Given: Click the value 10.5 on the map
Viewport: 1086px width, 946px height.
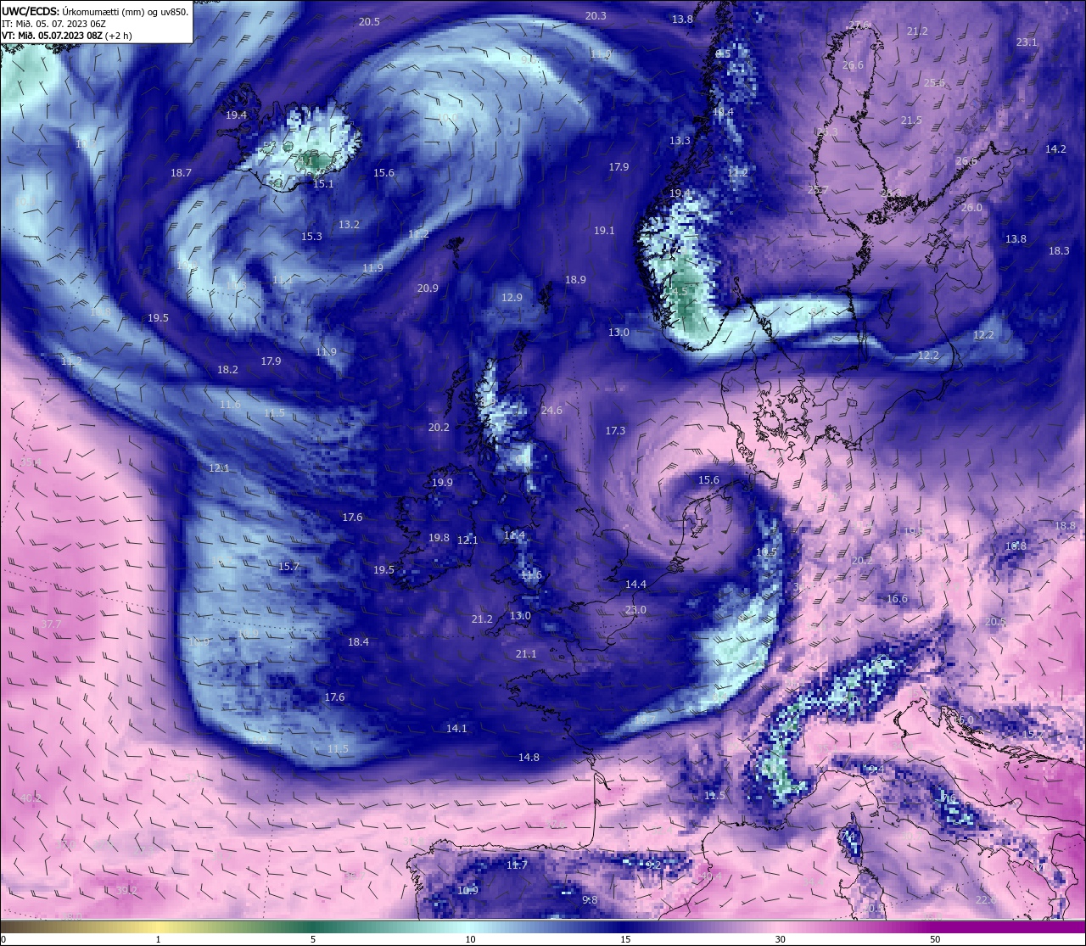Looking at the screenshot, I should (x=766, y=552).
